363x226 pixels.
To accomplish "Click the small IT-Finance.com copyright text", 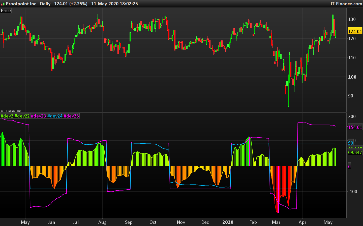I will pyautogui.click(x=11, y=111).
